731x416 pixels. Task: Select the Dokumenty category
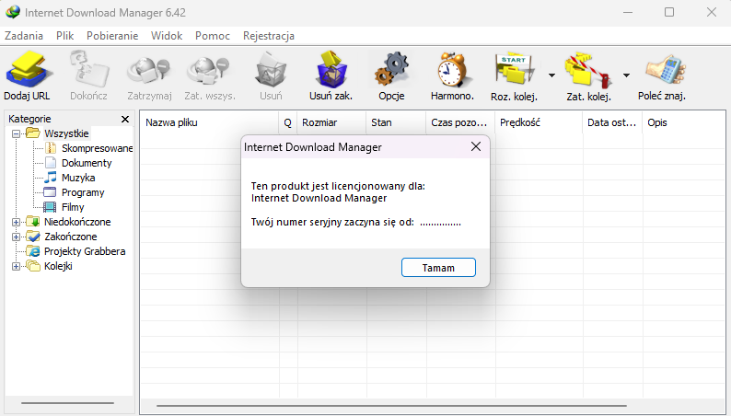coord(87,163)
